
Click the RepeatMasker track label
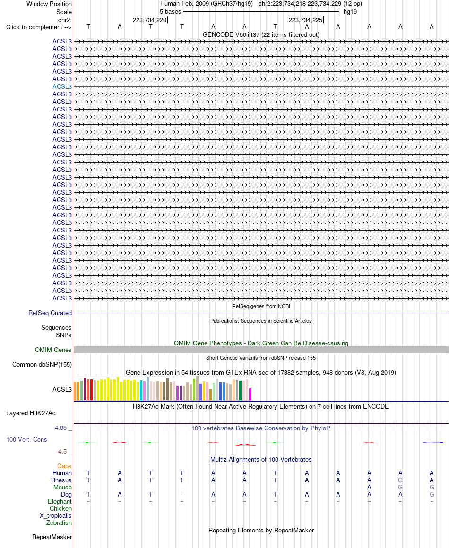52,537
